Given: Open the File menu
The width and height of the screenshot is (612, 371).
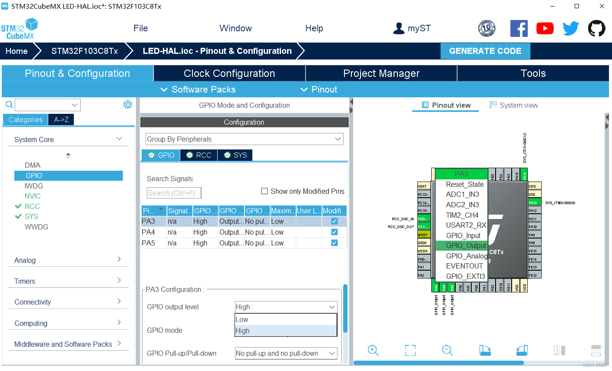Looking at the screenshot, I should pyautogui.click(x=141, y=28).
